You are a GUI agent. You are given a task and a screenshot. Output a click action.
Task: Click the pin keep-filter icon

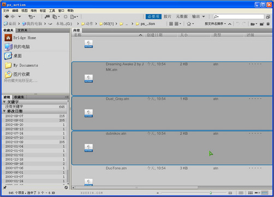coord(5,187)
